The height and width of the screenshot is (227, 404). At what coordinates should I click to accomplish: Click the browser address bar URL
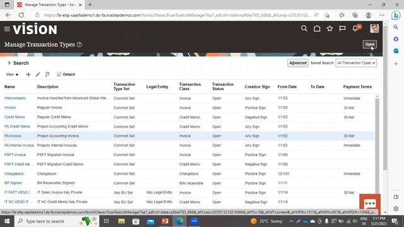click(177, 15)
